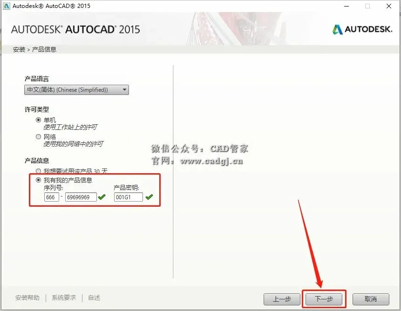Open the product language dropdown
401x311 pixels.
pos(76,90)
